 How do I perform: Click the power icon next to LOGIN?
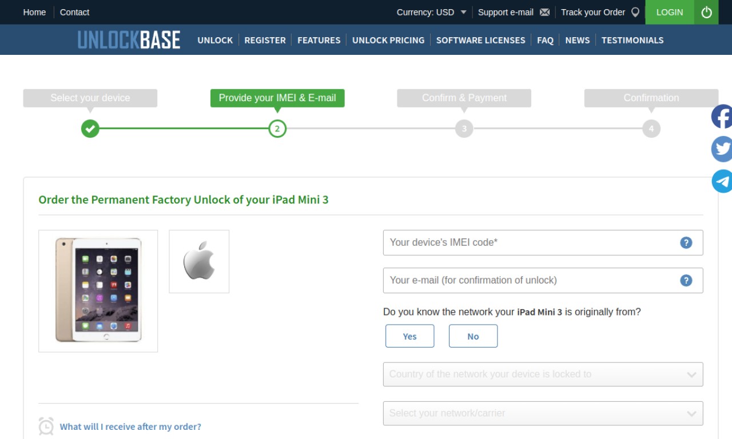(x=706, y=12)
